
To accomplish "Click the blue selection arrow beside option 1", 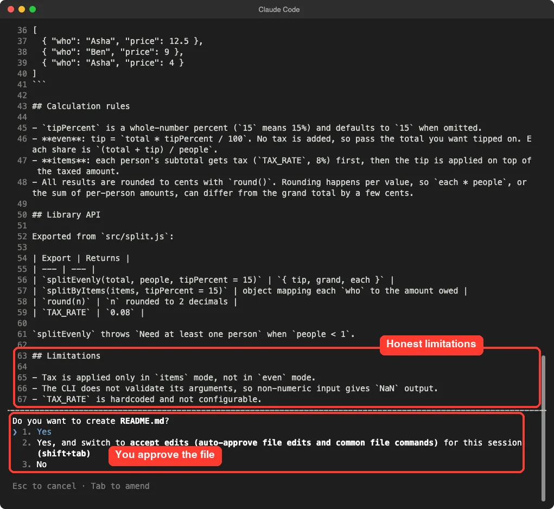I will coord(15,431).
